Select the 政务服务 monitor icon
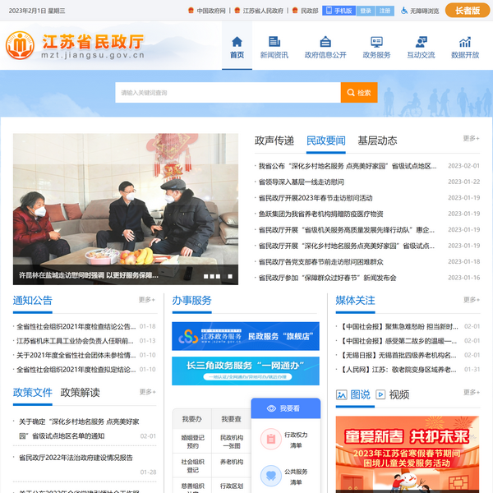The height and width of the screenshot is (493, 493). [377, 41]
